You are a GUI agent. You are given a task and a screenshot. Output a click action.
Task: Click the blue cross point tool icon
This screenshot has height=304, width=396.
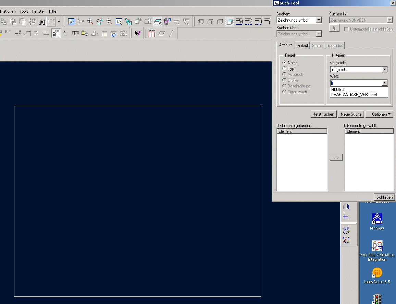(346, 217)
